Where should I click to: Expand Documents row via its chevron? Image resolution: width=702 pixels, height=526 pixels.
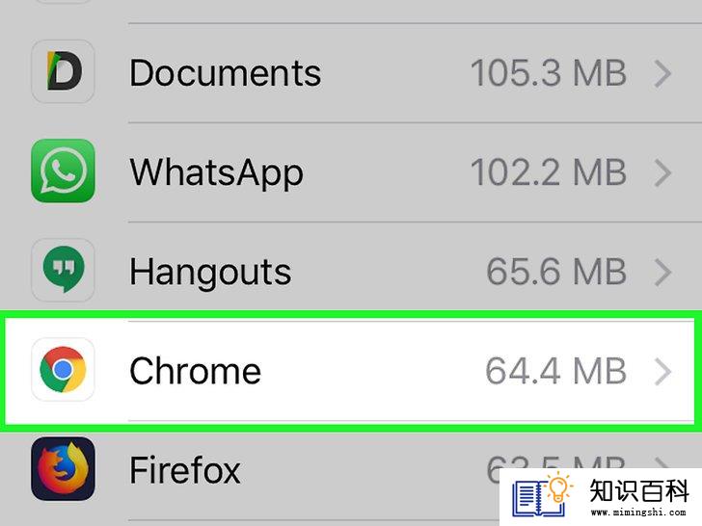[662, 74]
